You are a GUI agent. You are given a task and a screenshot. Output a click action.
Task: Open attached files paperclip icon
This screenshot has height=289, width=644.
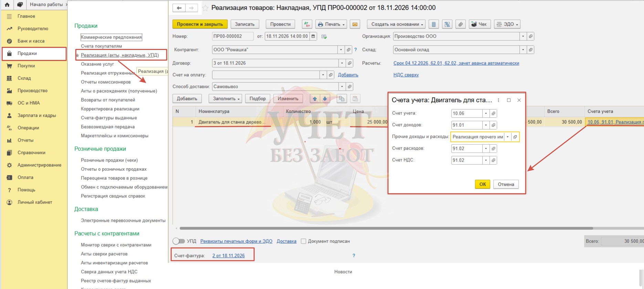click(x=460, y=24)
